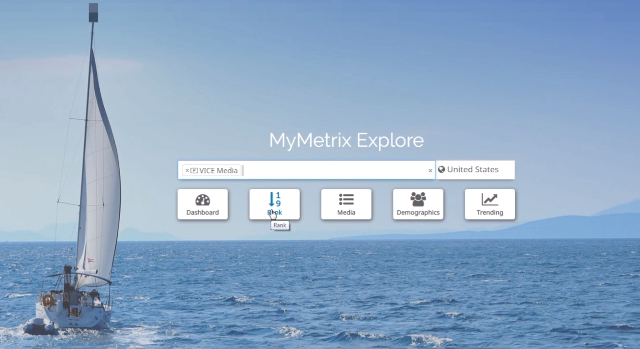Click the Rank tooltip label
The width and height of the screenshot is (640, 349).
[x=280, y=225]
